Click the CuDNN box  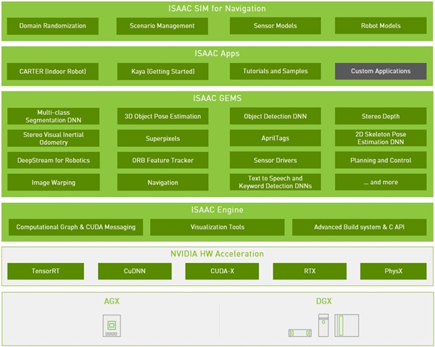click(x=135, y=272)
